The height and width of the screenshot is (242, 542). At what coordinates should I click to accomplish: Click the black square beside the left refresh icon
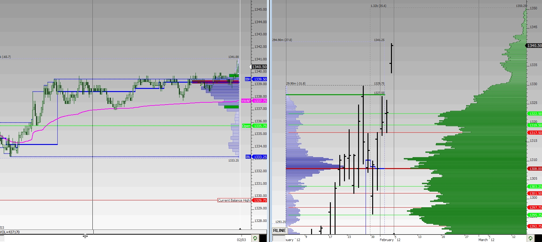click(x=263, y=239)
